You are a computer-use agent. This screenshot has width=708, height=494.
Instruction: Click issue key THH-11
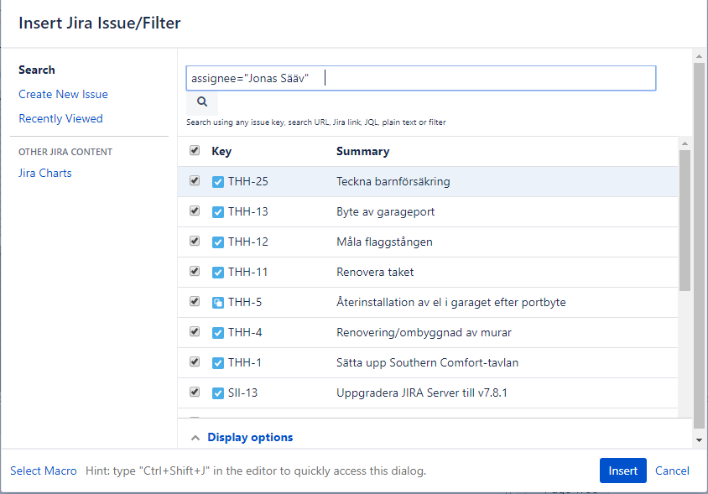point(247,273)
